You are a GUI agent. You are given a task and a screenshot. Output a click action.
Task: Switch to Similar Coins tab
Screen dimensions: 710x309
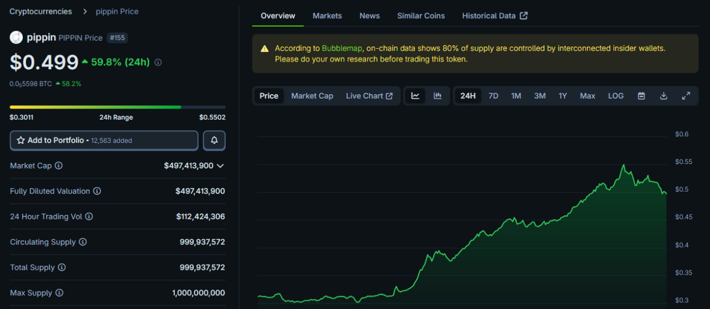pyautogui.click(x=420, y=16)
